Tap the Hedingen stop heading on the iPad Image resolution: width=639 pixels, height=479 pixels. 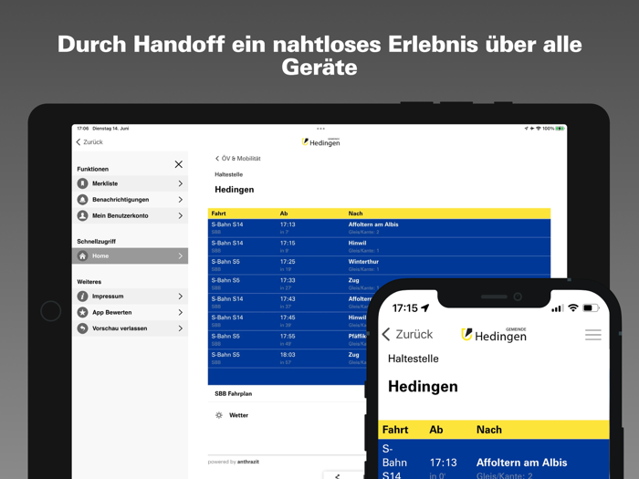[235, 190]
